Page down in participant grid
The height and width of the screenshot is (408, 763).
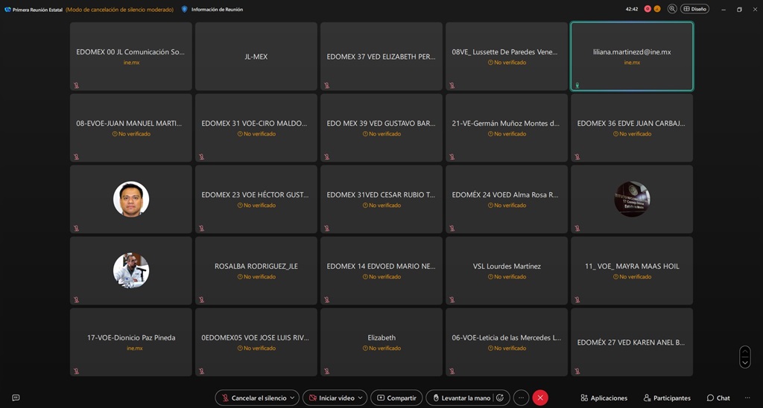[745, 363]
